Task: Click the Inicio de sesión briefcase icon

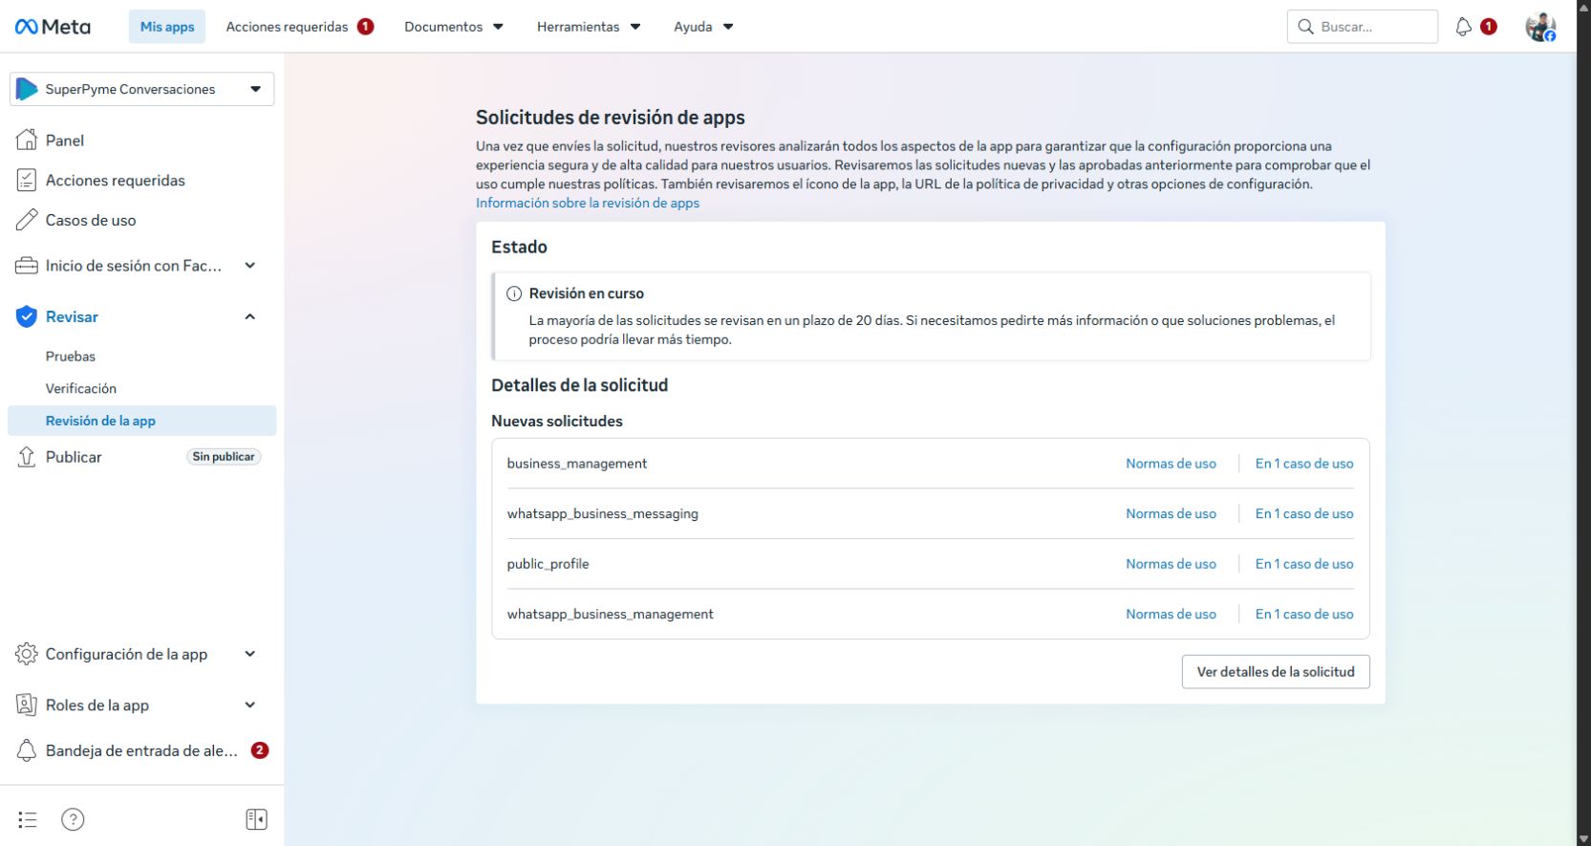Action: (27, 266)
